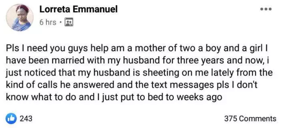Click the opening word "Pls" of the post
The height and width of the screenshot is (128, 282).
click(x=12, y=49)
